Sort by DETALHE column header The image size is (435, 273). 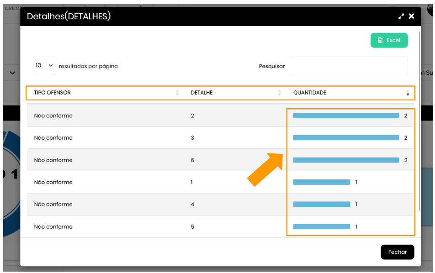(x=202, y=93)
